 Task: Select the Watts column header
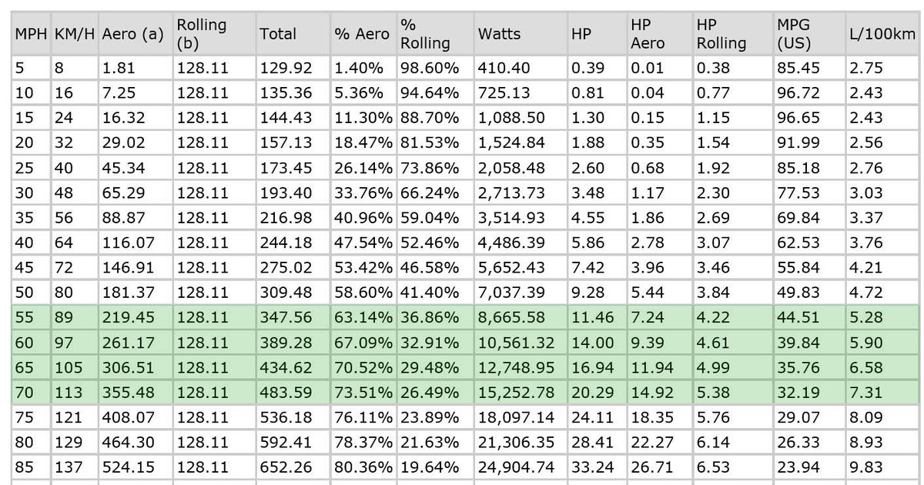[499, 34]
